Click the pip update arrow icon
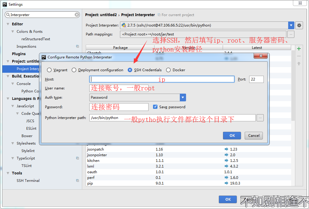Image resolution: width=309 pixels, height=209 pixels. click(x=226, y=183)
